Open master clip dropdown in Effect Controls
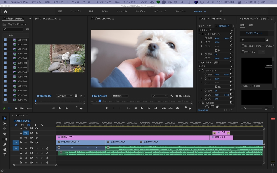Viewport: 277px width, 173px height. tap(216, 26)
